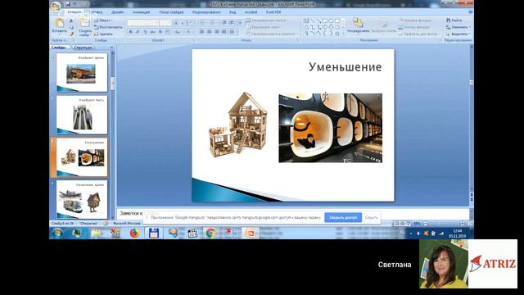Click the slide title Уменьшение
Screen dimensions: 524x295
[346, 67]
